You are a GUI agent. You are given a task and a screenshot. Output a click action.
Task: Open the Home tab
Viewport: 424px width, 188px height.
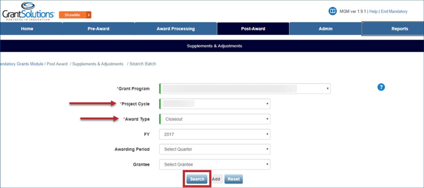[x=27, y=29]
